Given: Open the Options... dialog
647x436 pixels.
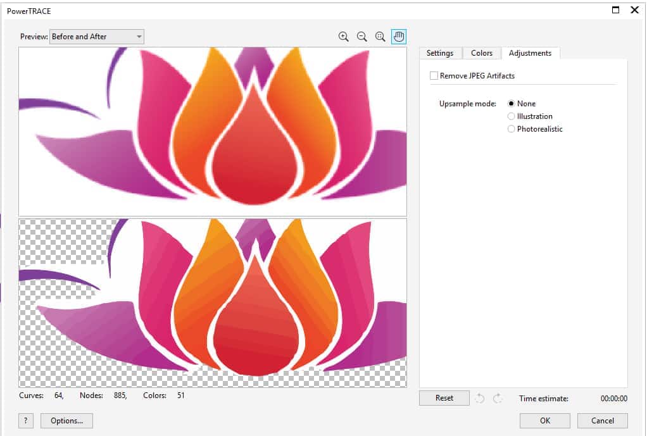Looking at the screenshot, I should pos(66,421).
